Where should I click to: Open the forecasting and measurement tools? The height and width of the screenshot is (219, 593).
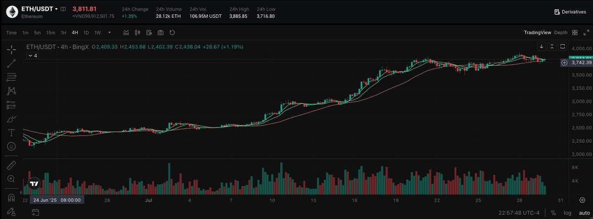tap(11, 105)
